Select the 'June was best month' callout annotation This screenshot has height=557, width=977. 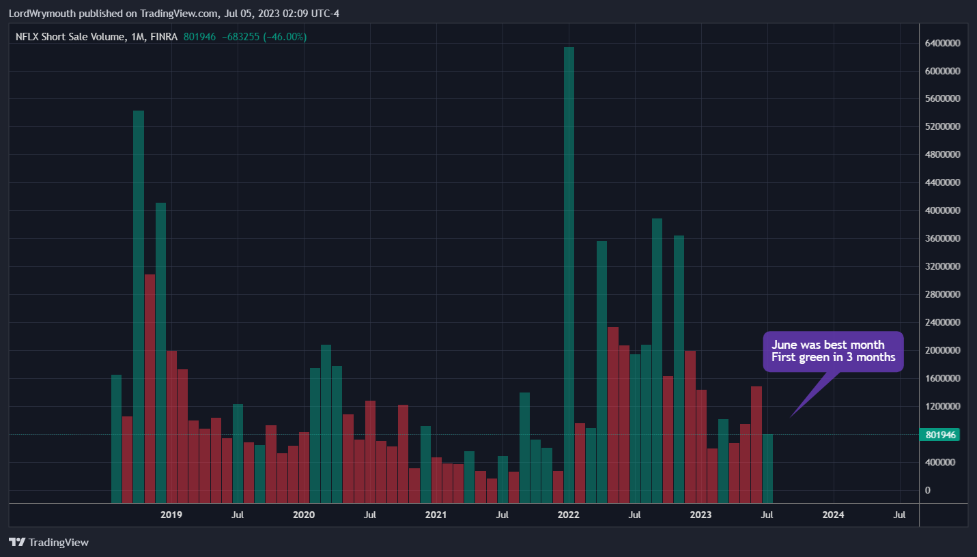tap(834, 352)
